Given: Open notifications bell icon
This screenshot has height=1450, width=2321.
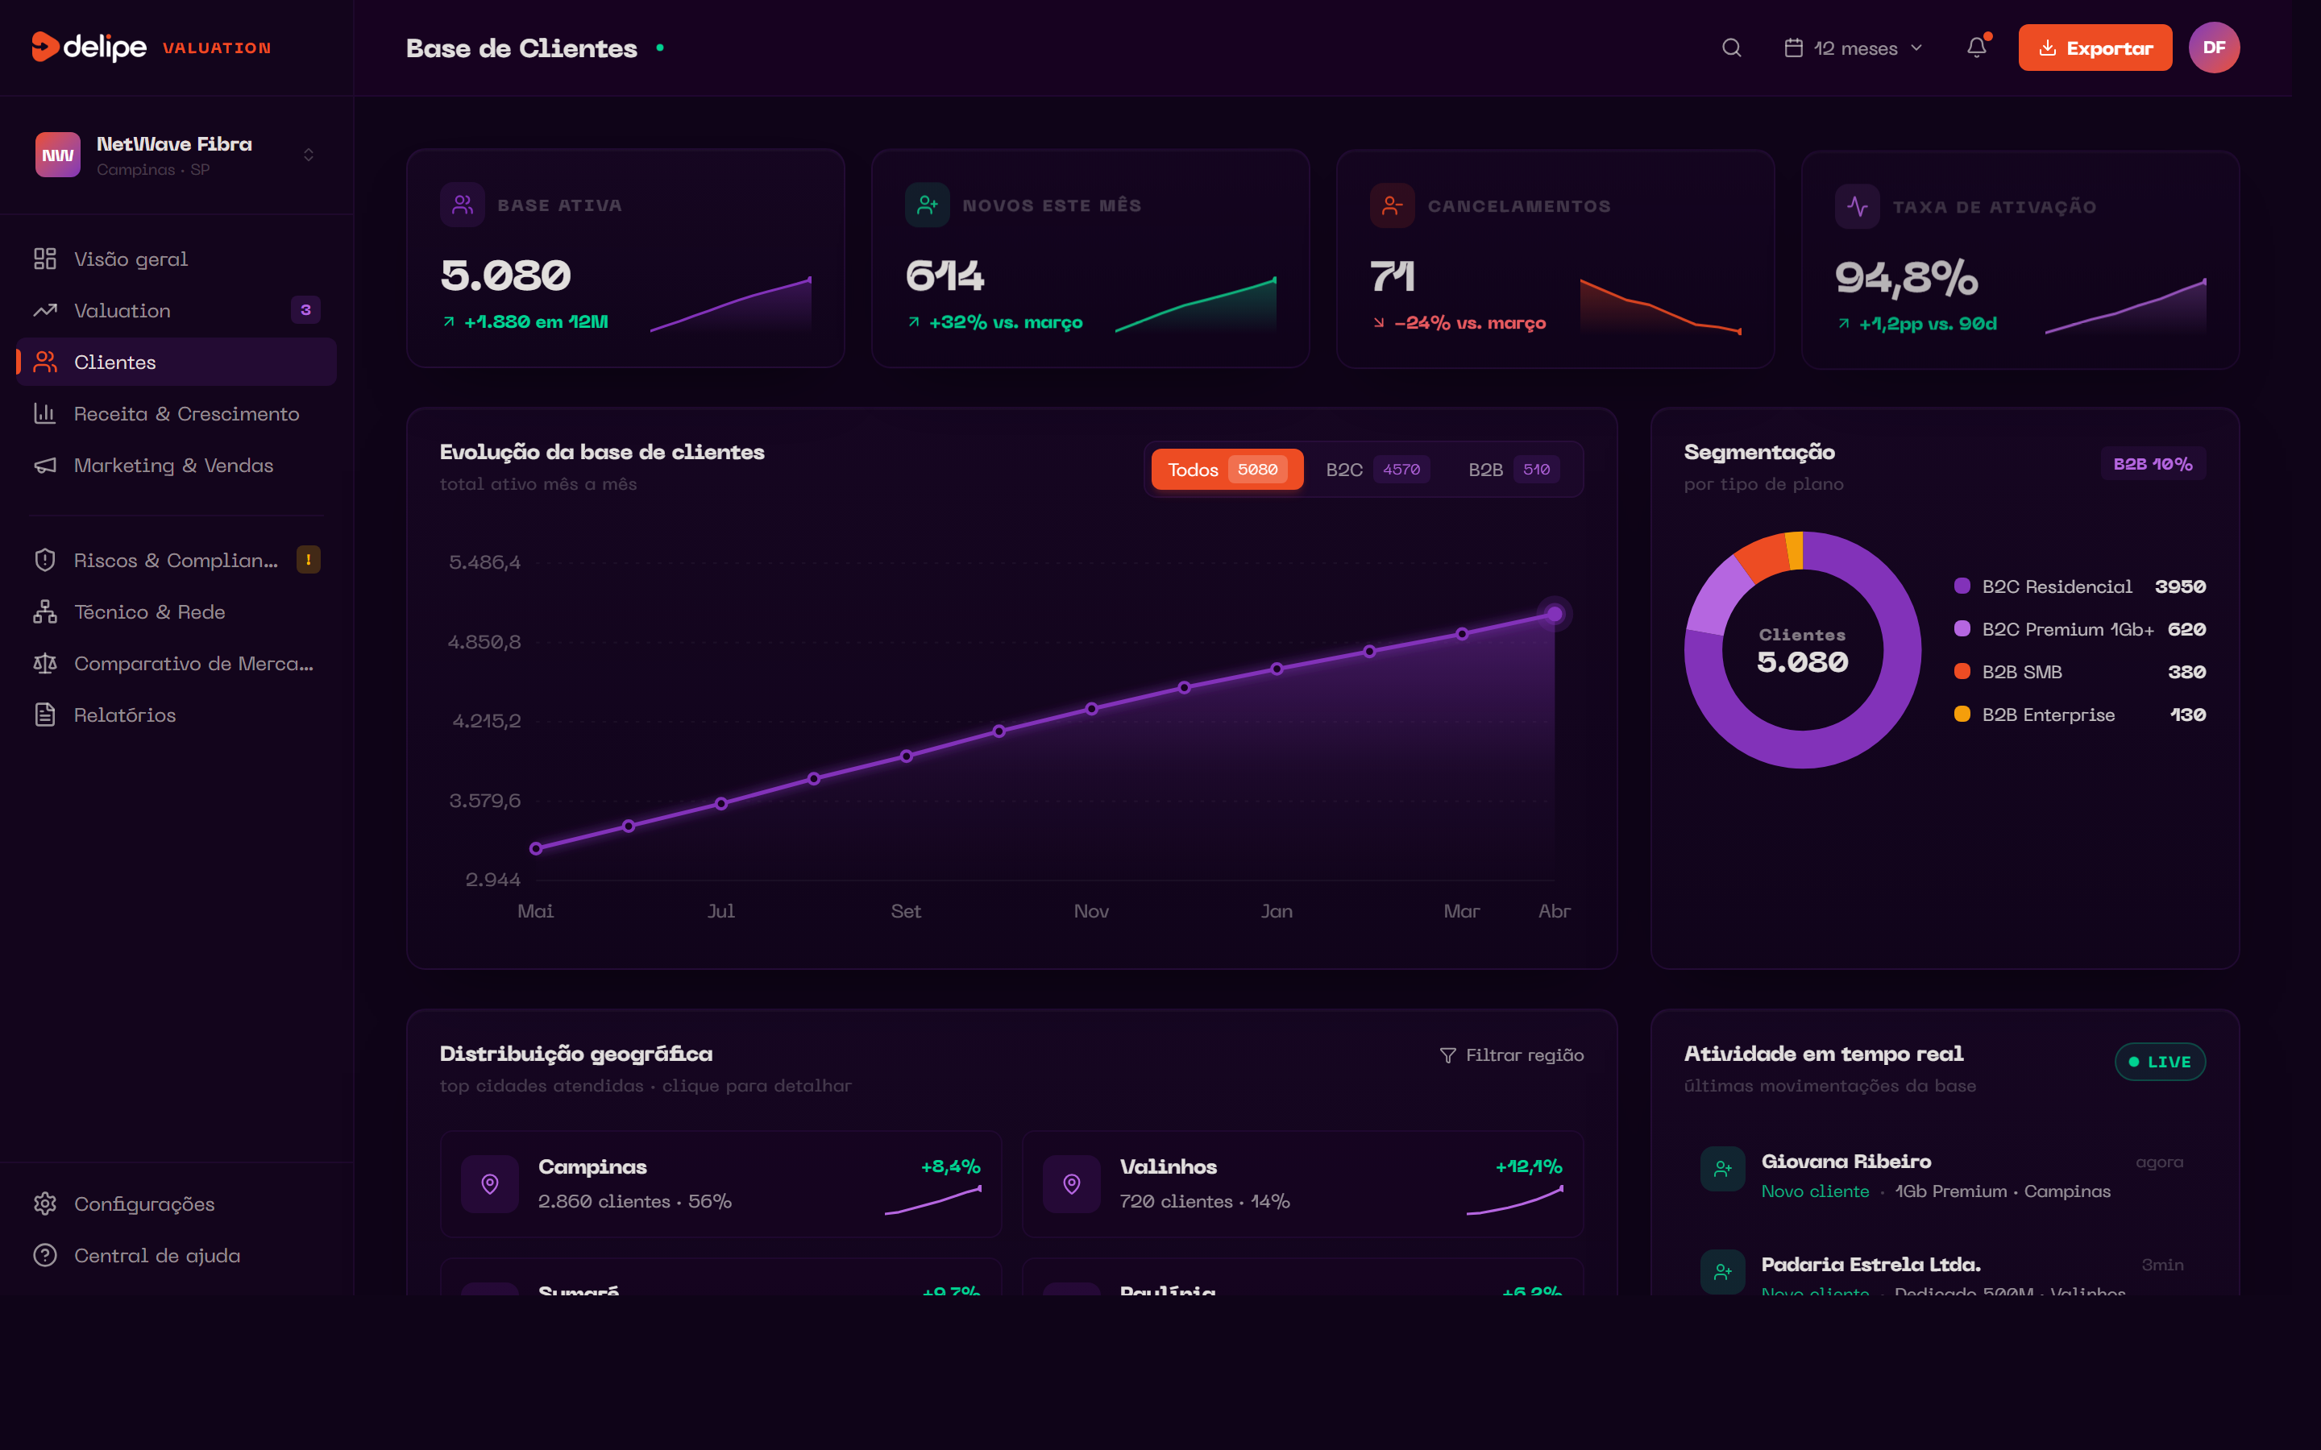Looking at the screenshot, I should point(1977,48).
